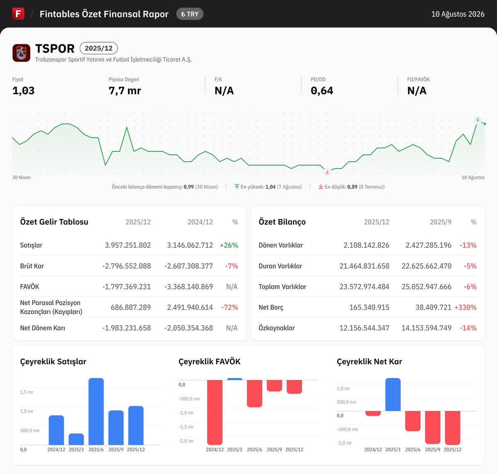497x474 pixels.
Task: Click the FAVÖK value -1.797.369.231
Action: click(x=127, y=286)
